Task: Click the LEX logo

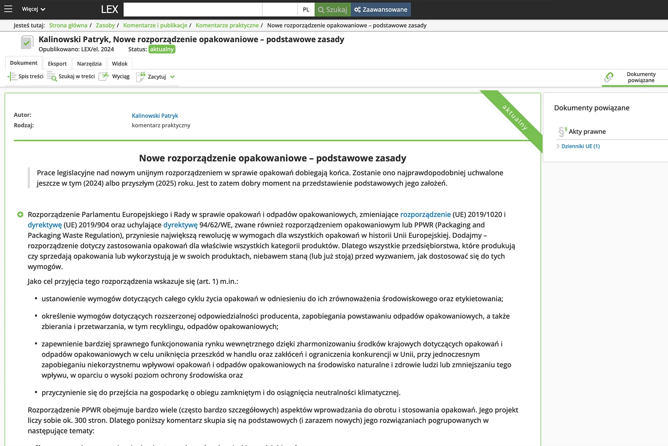Action: pyautogui.click(x=109, y=9)
